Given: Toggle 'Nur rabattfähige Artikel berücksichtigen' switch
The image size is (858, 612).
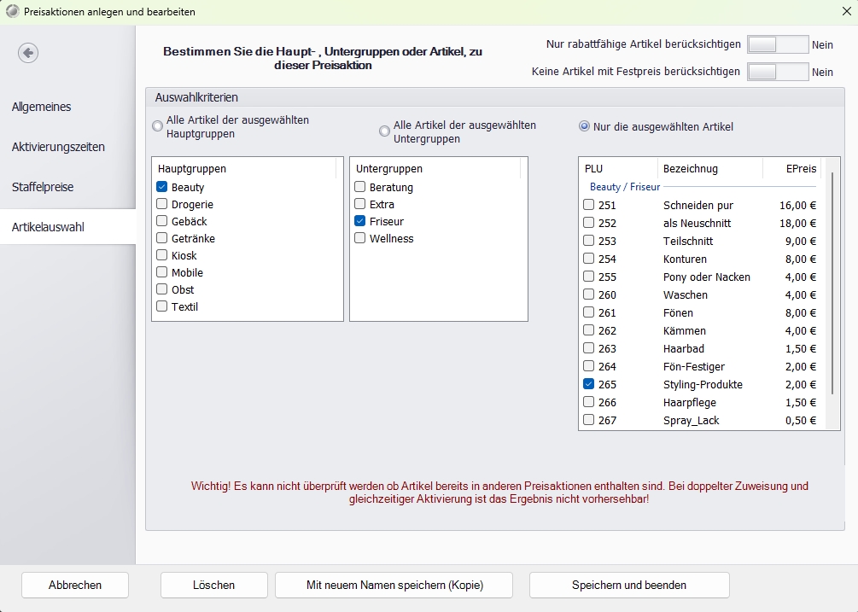Looking at the screenshot, I should [777, 45].
